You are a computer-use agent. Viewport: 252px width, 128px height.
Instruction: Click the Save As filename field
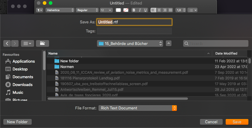point(134,22)
